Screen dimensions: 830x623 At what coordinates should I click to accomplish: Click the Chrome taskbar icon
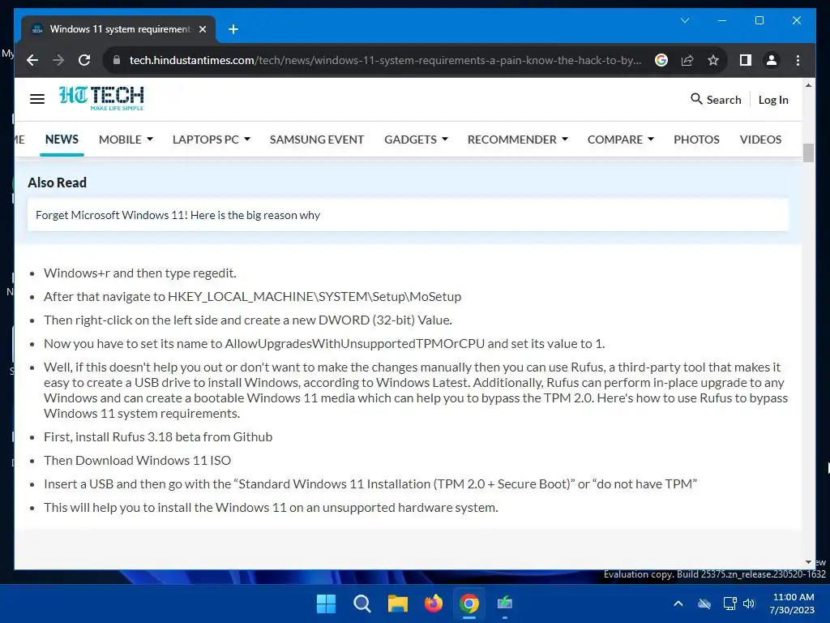[x=469, y=604]
